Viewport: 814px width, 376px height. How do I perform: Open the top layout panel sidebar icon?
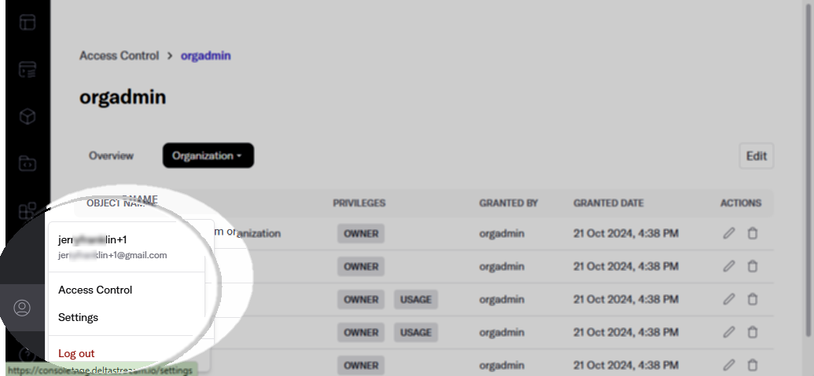(x=28, y=22)
